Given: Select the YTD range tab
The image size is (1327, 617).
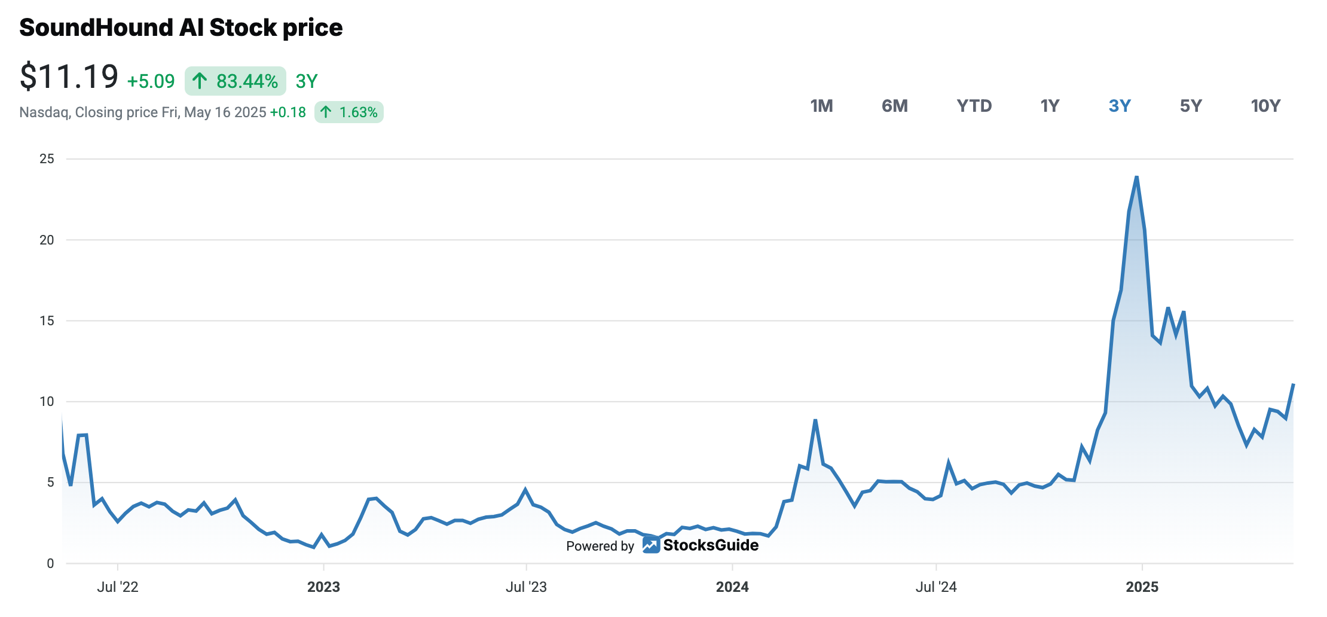Looking at the screenshot, I should (974, 106).
